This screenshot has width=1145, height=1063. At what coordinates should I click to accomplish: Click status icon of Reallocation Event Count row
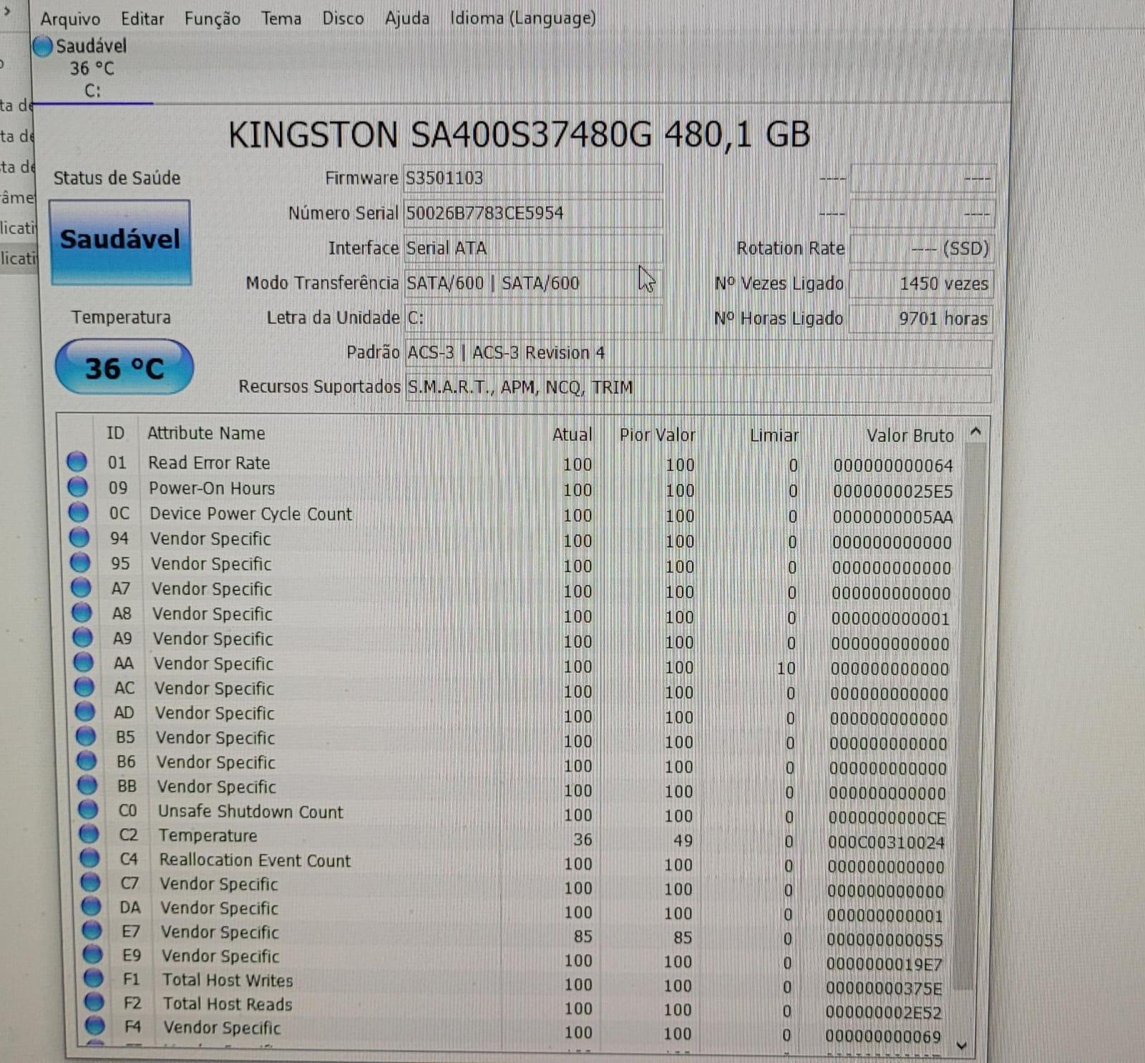click(89, 858)
